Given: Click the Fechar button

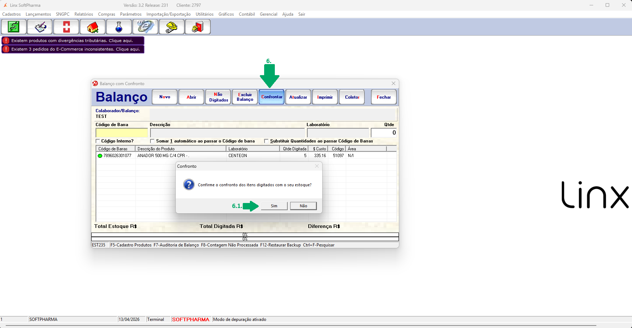Looking at the screenshot, I should tap(384, 97).
